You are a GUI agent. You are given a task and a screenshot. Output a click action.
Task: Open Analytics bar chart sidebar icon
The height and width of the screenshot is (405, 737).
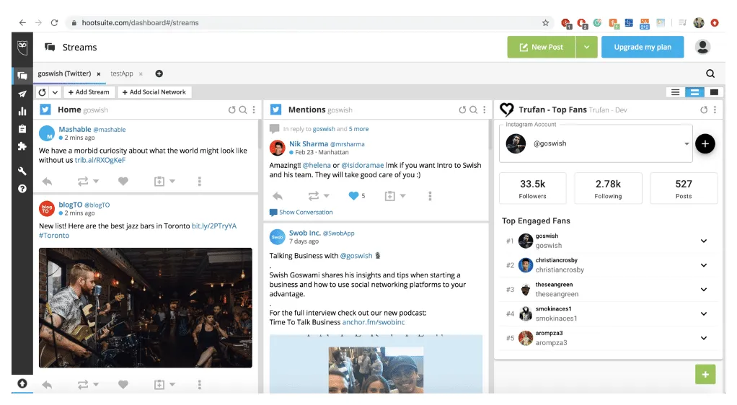pos(22,111)
